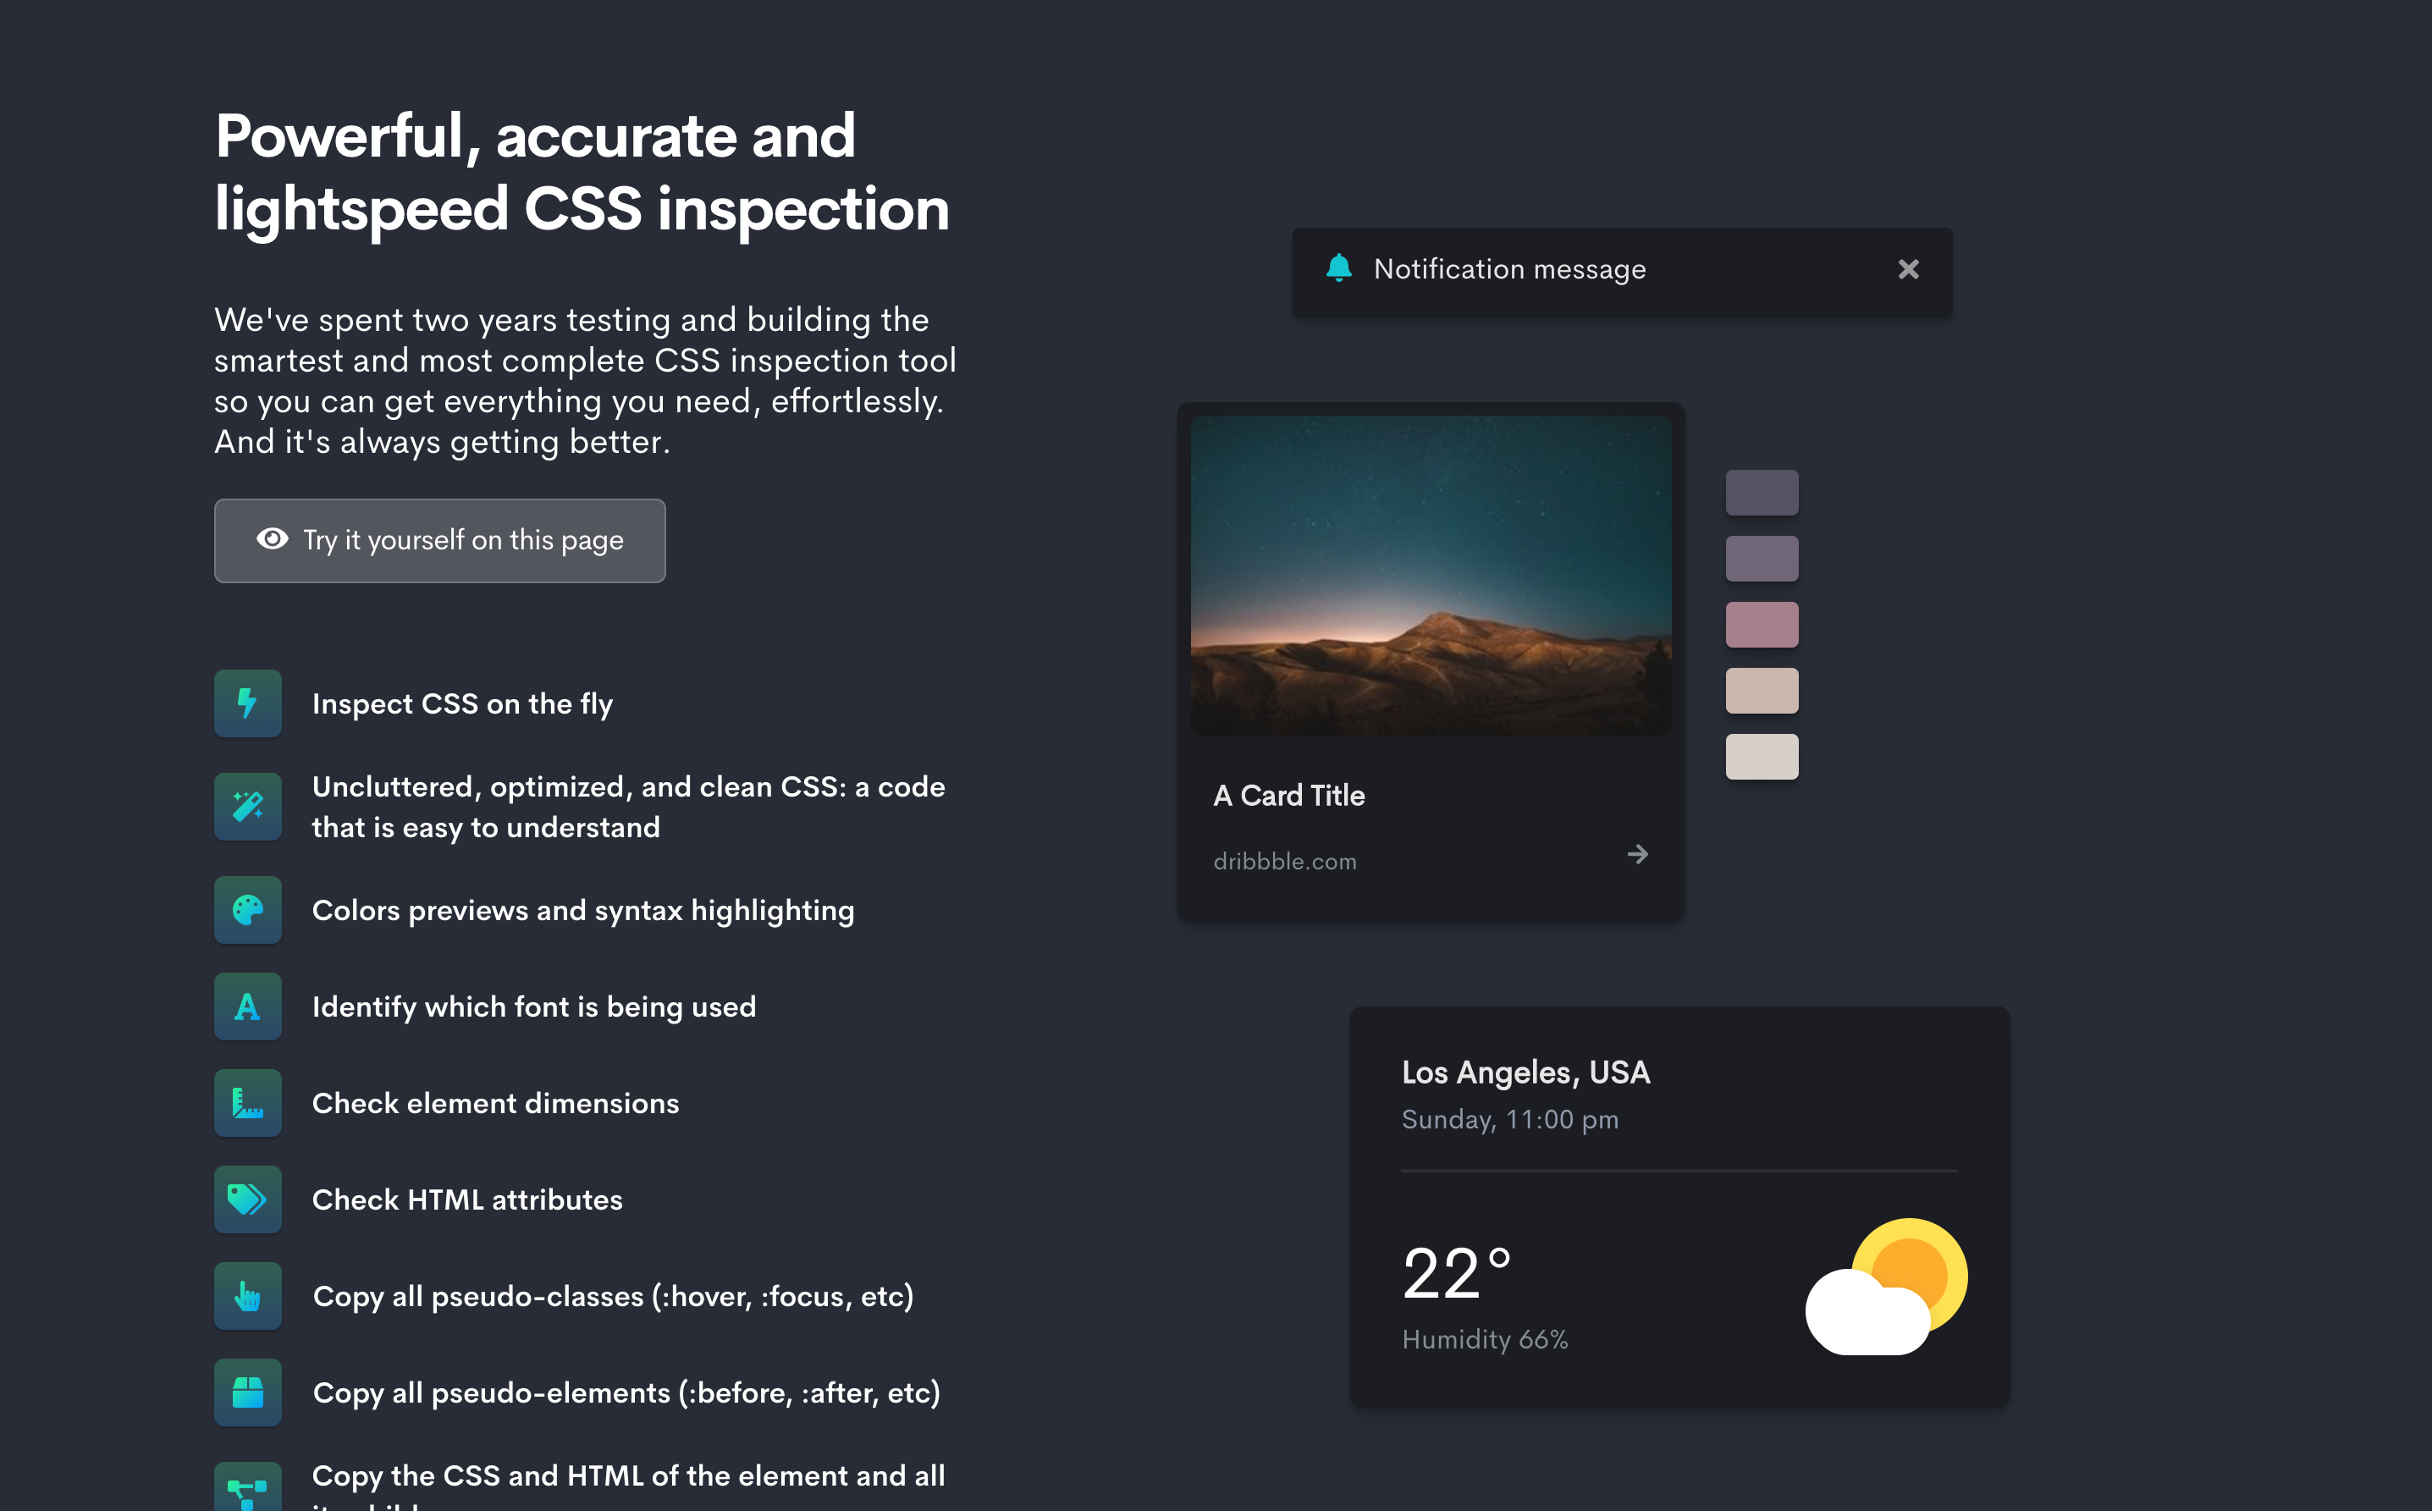Click the arrow link on dribbble.com card

coord(1638,855)
